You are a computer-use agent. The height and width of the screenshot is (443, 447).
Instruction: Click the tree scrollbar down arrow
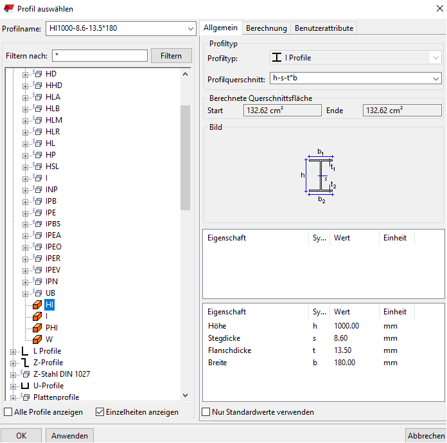pos(186,395)
